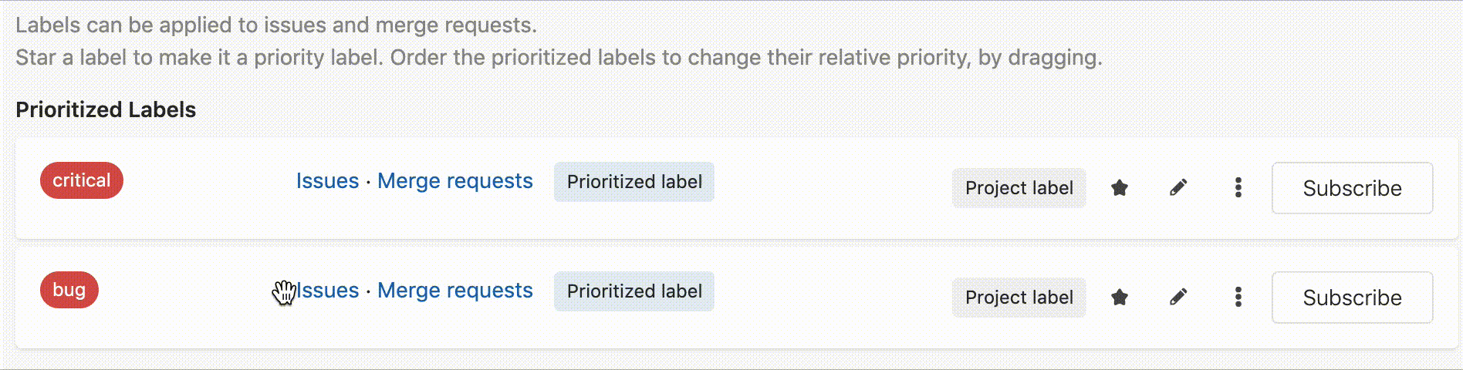This screenshot has height=370, width=1463.
Task: Click the bug row's Prioritized label badge
Action: (x=634, y=291)
